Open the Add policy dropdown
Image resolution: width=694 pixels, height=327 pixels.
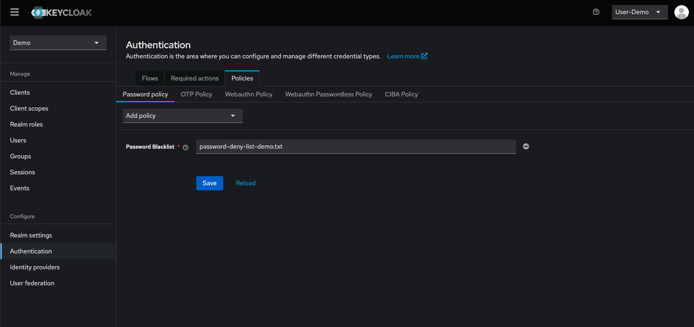click(182, 116)
